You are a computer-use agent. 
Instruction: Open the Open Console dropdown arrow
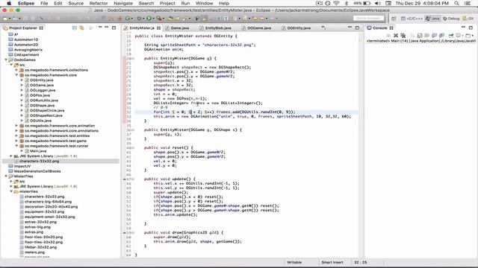coord(473,36)
